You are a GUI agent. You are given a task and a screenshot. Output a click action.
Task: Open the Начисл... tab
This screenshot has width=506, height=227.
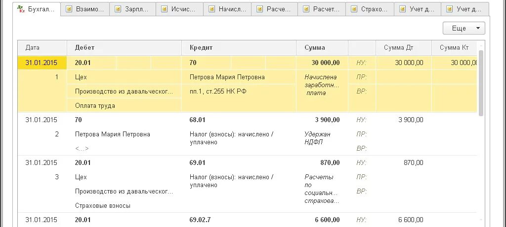tap(227, 9)
